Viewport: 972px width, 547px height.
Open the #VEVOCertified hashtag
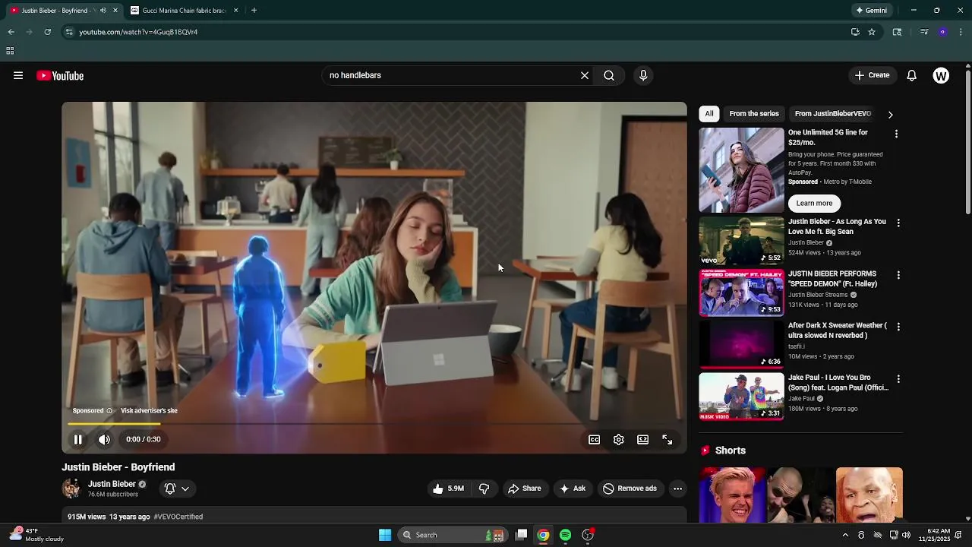coord(178,517)
